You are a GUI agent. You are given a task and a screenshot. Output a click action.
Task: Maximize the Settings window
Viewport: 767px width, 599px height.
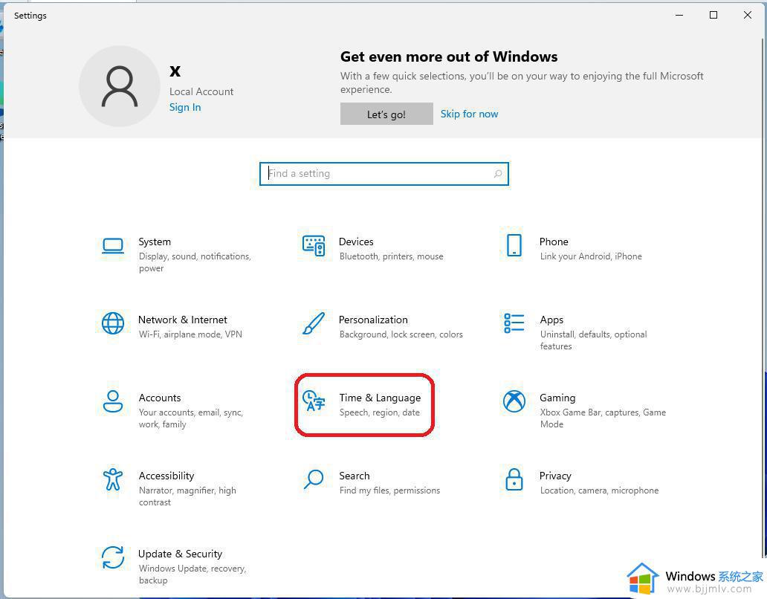point(713,15)
